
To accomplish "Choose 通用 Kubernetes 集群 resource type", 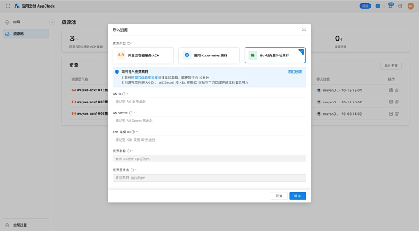I will 209,55.
